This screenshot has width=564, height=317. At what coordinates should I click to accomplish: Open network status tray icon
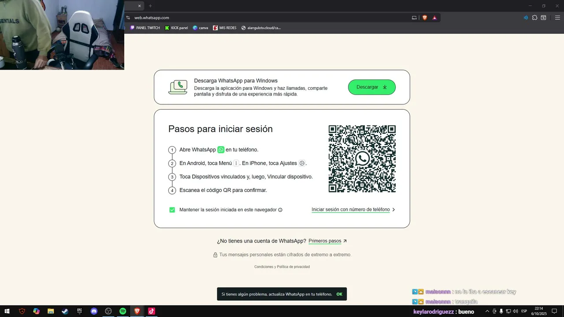(x=508, y=311)
